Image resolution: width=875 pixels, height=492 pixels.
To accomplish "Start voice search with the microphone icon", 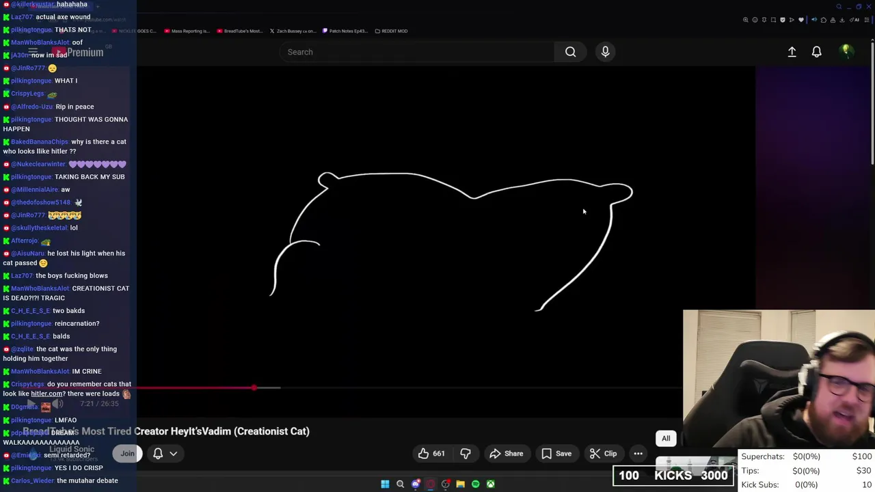I will tap(605, 52).
